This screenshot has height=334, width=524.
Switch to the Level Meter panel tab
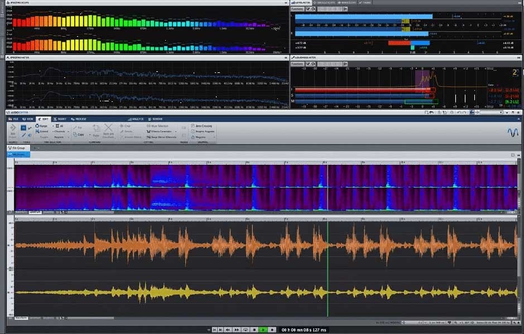pos(301,2)
